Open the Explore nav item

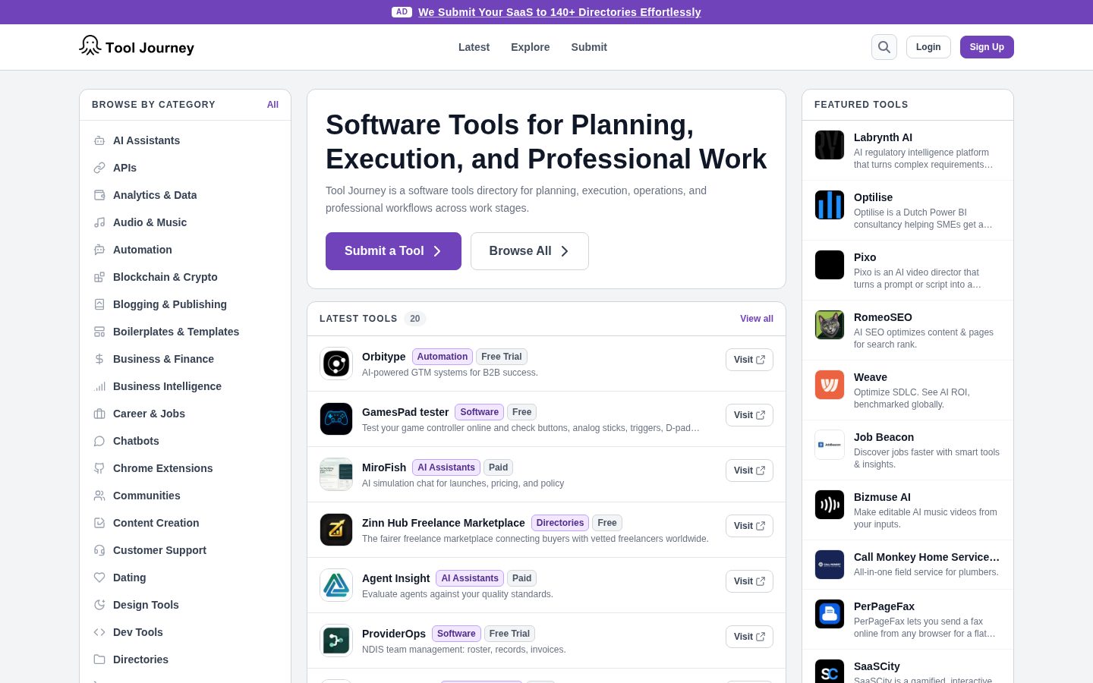point(530,47)
